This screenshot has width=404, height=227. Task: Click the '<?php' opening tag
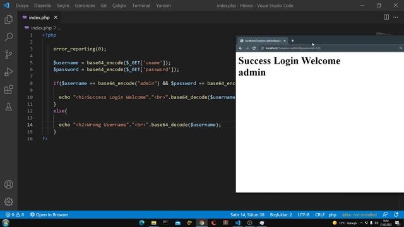[x=49, y=35]
